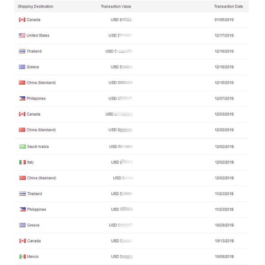265x265 pixels.
Task: Click Thailand flag in the 12/16/2018 row
Action: coord(22,51)
